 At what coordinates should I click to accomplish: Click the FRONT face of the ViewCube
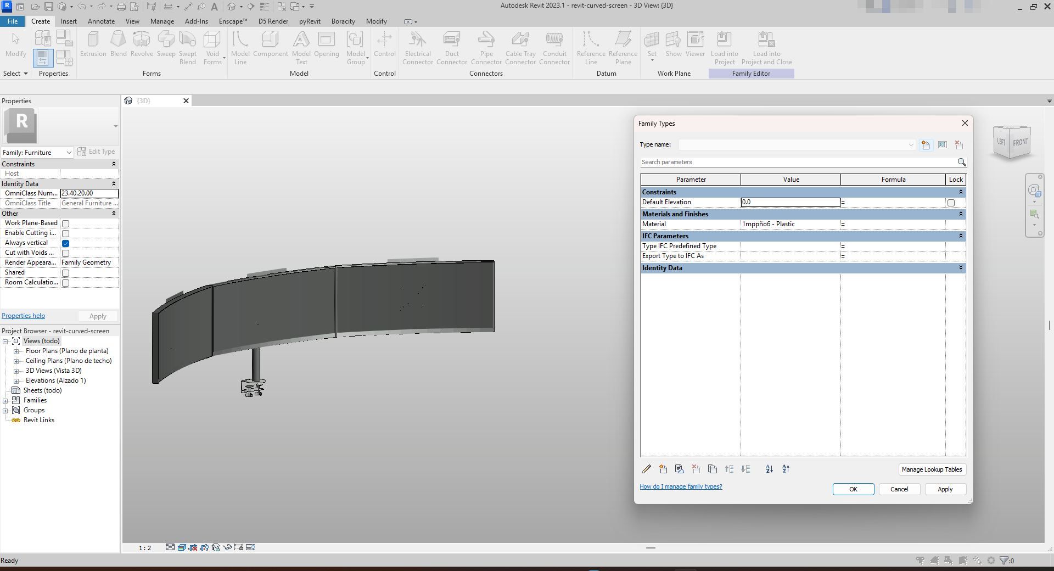[x=1020, y=142]
